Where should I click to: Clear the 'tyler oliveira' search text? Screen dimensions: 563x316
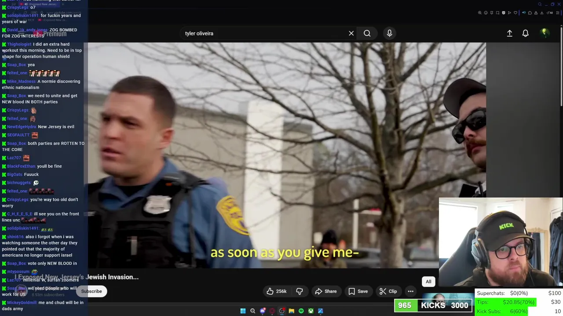(351, 33)
